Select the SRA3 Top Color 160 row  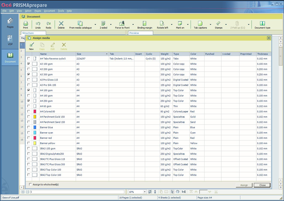click(148, 175)
